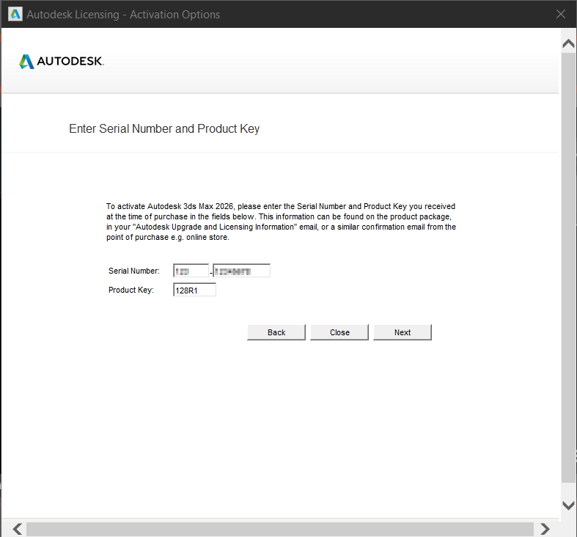Click the Autodesk title bar app icon
The image size is (577, 537).
[x=15, y=15]
